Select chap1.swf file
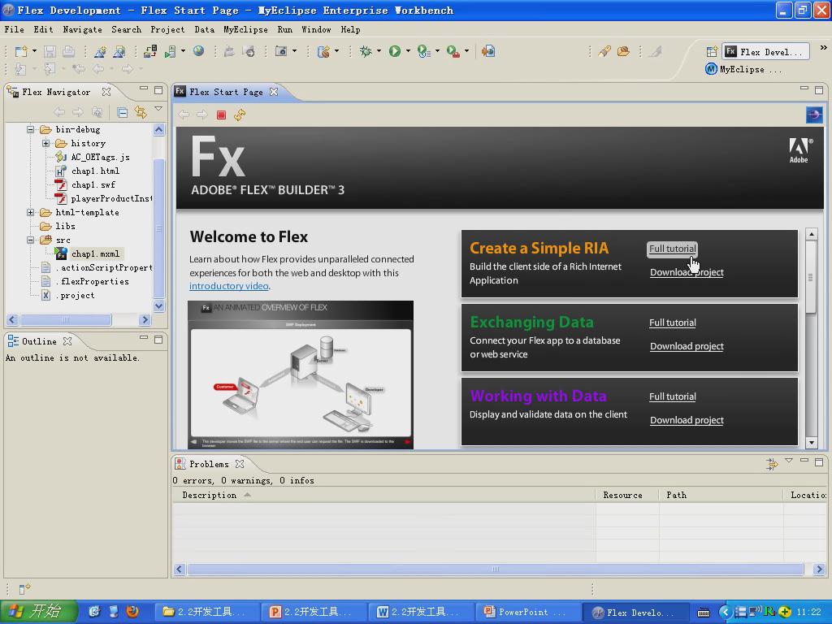 (x=93, y=184)
